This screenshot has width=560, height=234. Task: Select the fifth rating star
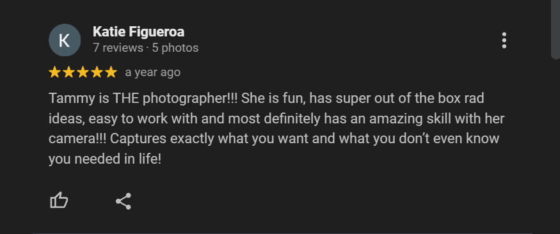point(111,72)
